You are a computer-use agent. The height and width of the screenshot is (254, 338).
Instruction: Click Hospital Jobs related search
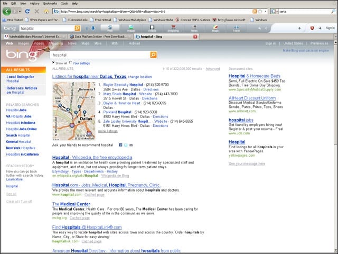(16, 110)
